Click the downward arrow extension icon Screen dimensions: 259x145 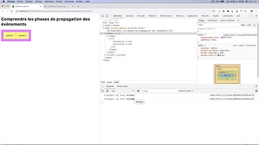pos(241,11)
